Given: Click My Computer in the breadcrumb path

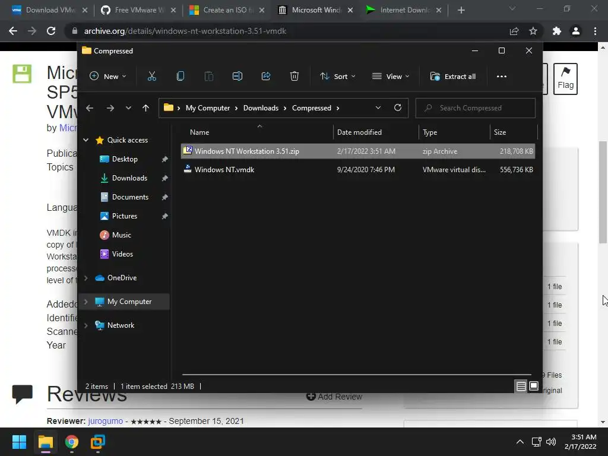Looking at the screenshot, I should tap(208, 108).
